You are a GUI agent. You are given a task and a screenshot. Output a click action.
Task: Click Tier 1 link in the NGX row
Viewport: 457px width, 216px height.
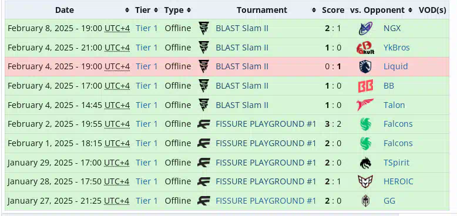pos(147,28)
